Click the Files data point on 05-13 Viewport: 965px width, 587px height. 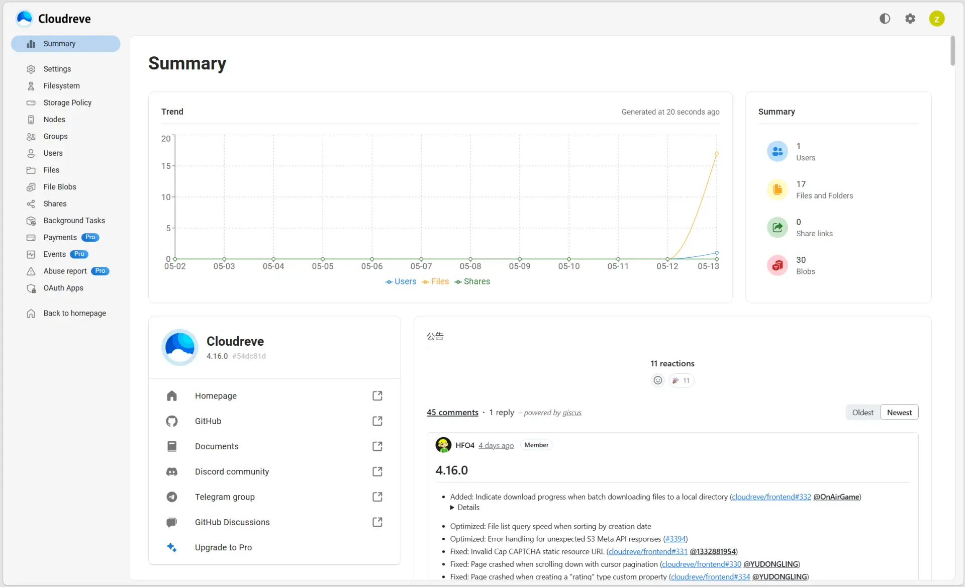(x=717, y=153)
